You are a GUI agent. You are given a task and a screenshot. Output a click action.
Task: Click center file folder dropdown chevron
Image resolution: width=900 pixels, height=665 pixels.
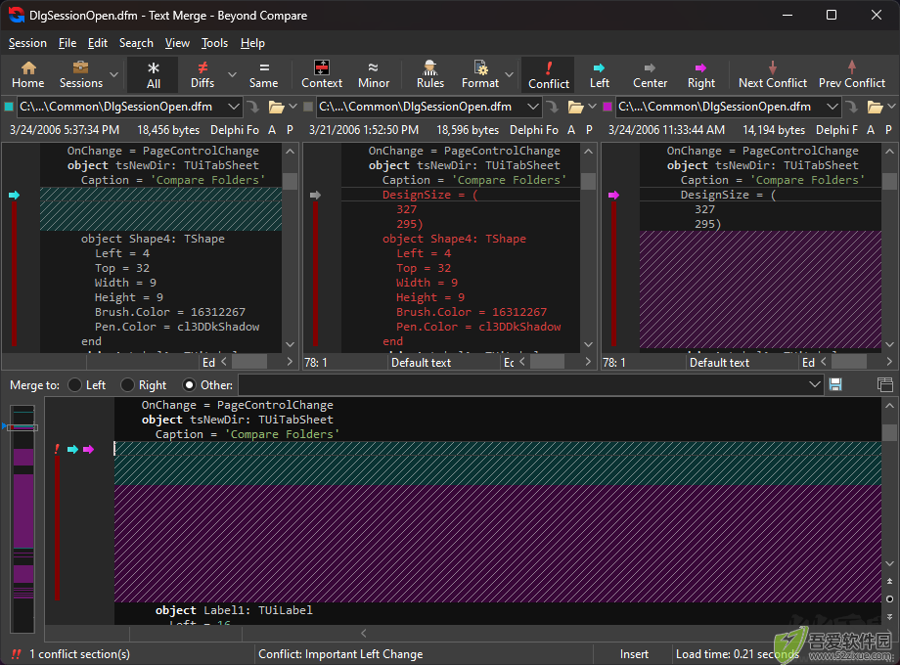(593, 107)
